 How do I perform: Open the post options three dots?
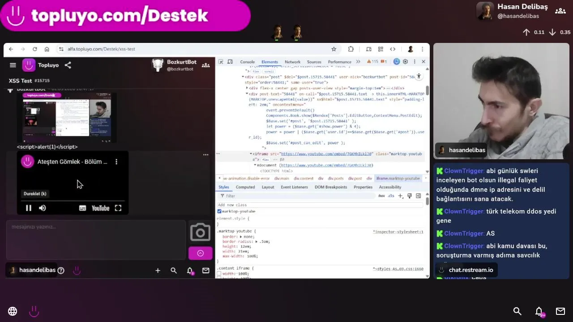click(206, 155)
